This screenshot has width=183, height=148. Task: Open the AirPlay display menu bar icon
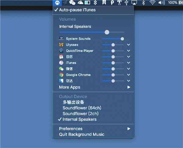coord(134,2)
